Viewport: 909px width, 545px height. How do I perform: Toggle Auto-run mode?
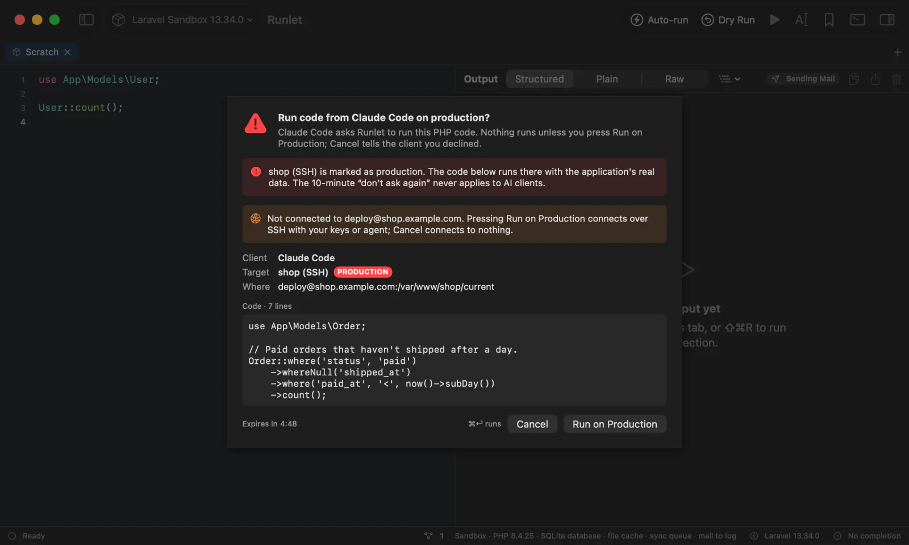(x=659, y=20)
